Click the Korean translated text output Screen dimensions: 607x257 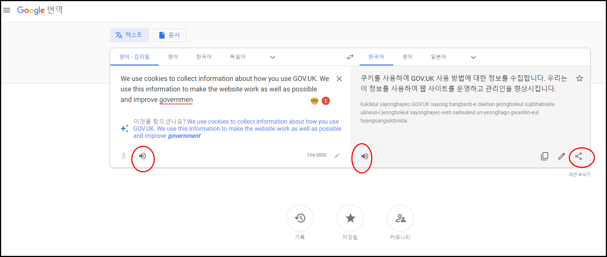coord(464,84)
